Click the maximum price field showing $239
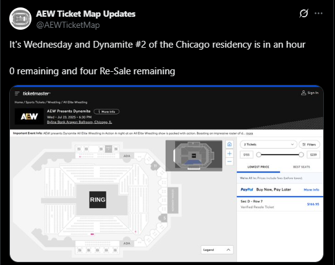Screen dimensions: 335x265 [313, 155]
